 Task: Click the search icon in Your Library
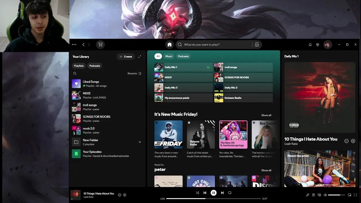tap(75, 73)
